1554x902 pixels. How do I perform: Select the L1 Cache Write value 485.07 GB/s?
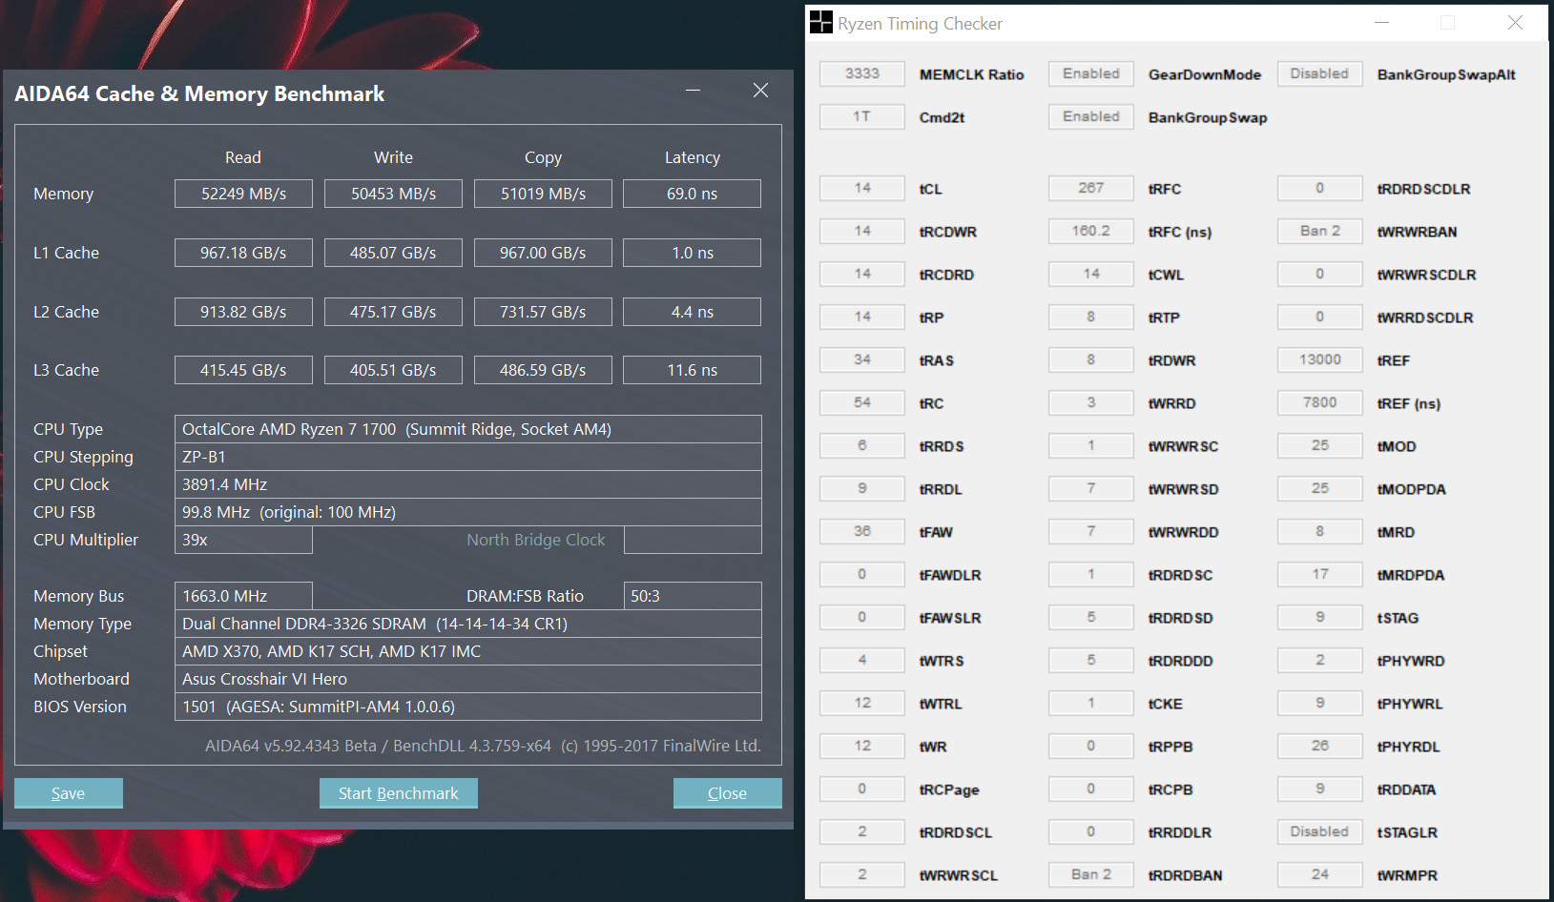(393, 253)
